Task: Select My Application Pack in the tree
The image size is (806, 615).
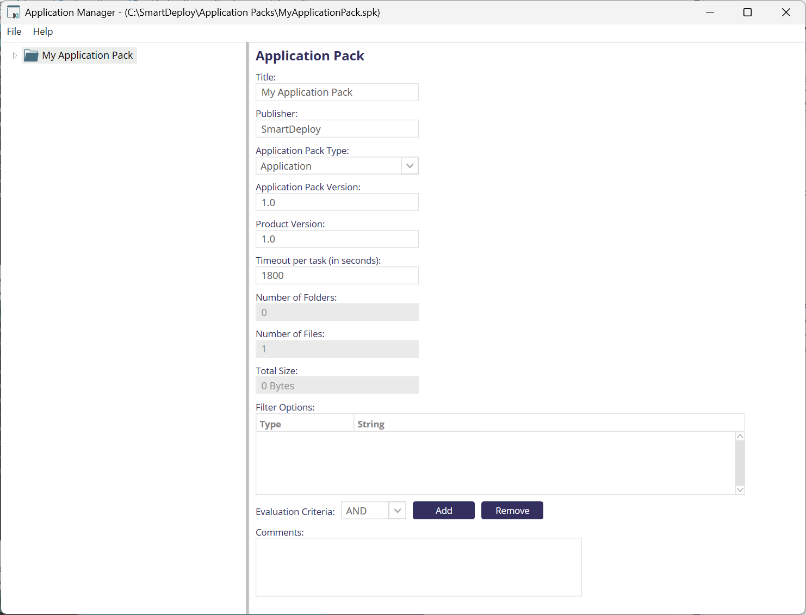Action: 88,55
